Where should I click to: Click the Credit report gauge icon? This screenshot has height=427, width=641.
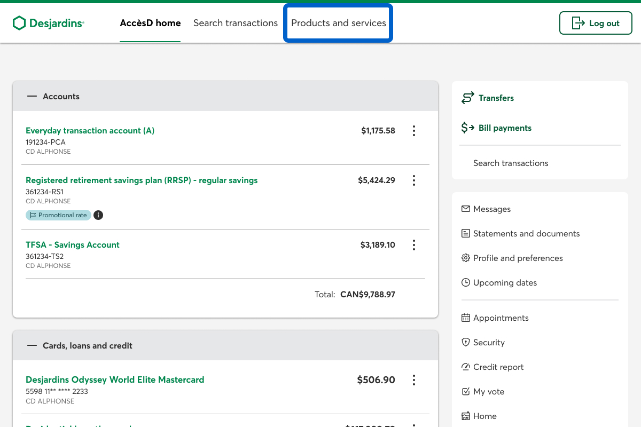coord(465,367)
